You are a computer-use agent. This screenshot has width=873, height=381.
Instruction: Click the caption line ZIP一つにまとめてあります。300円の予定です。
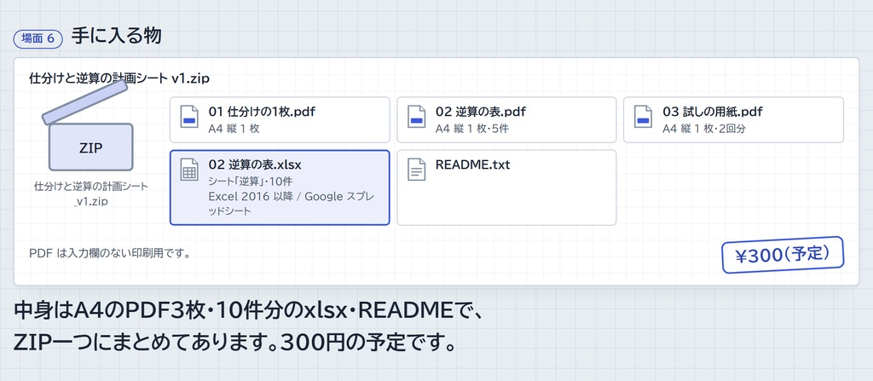coord(235,342)
